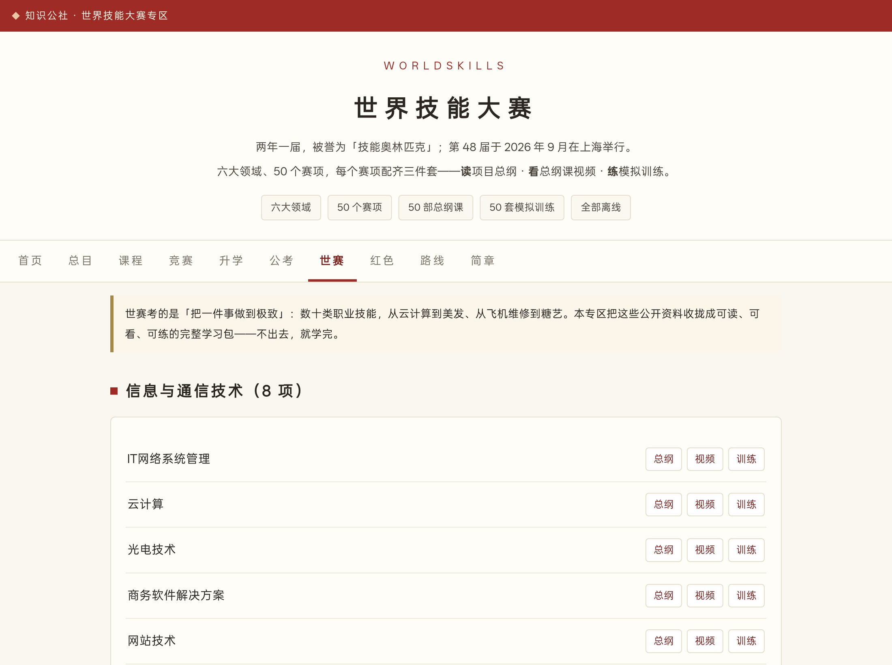Open the 红色 tab

click(382, 261)
